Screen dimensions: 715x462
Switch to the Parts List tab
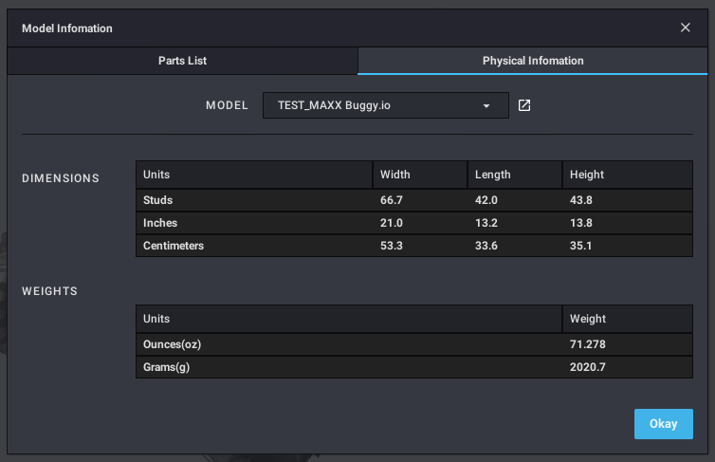click(x=182, y=61)
